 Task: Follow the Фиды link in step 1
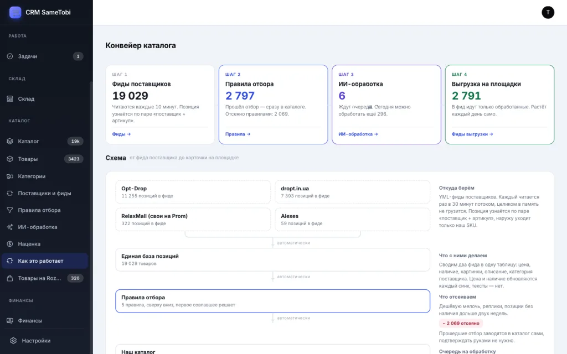pos(121,134)
